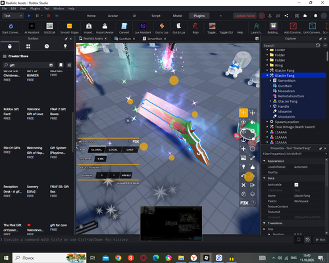Set Move tool axes to Local

click(x=113, y=150)
